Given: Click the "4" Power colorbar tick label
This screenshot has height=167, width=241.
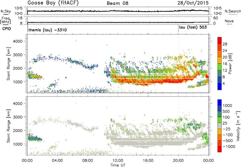Looking at the screenshot, I should (224, 84).
